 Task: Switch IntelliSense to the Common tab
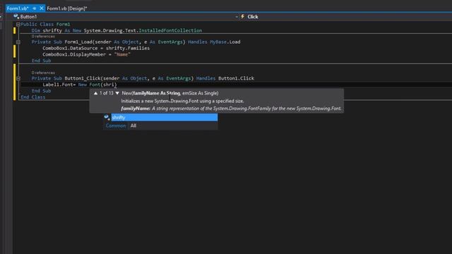[x=116, y=126]
